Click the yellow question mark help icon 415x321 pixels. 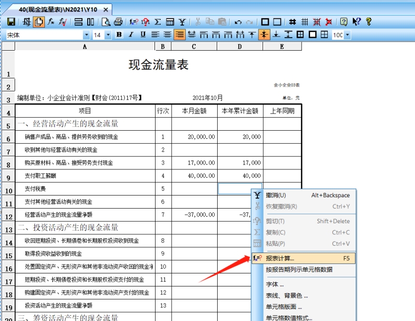click(369, 22)
